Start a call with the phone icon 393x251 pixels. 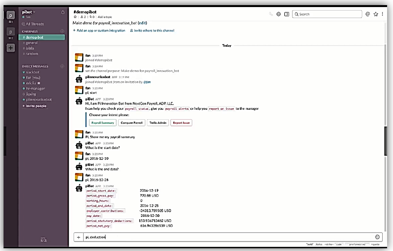pyautogui.click(x=271, y=14)
